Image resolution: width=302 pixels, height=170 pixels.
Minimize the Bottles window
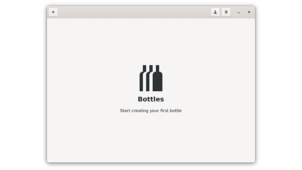(239, 12)
